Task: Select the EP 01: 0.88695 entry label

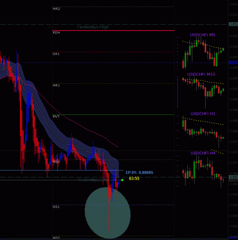Action: (x=139, y=172)
